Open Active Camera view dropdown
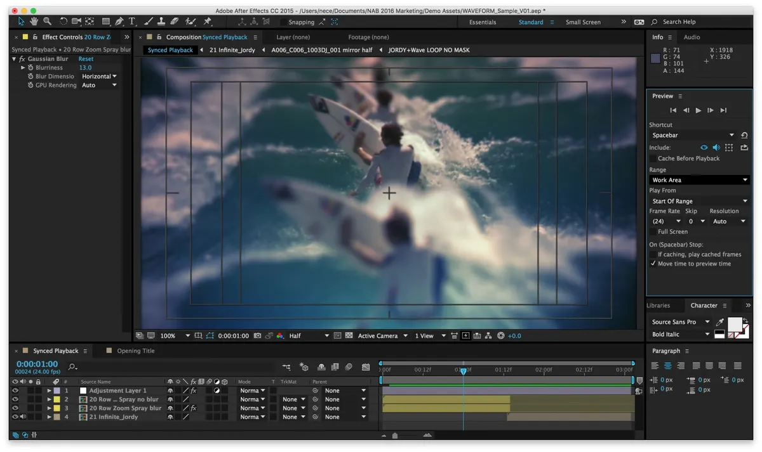The height and width of the screenshot is (452, 762). click(x=383, y=335)
